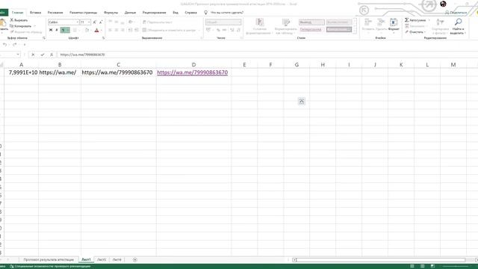Viewport: 478px width, 269px height.
Task: Click the fill color paint bucket icon
Action: [87, 30]
